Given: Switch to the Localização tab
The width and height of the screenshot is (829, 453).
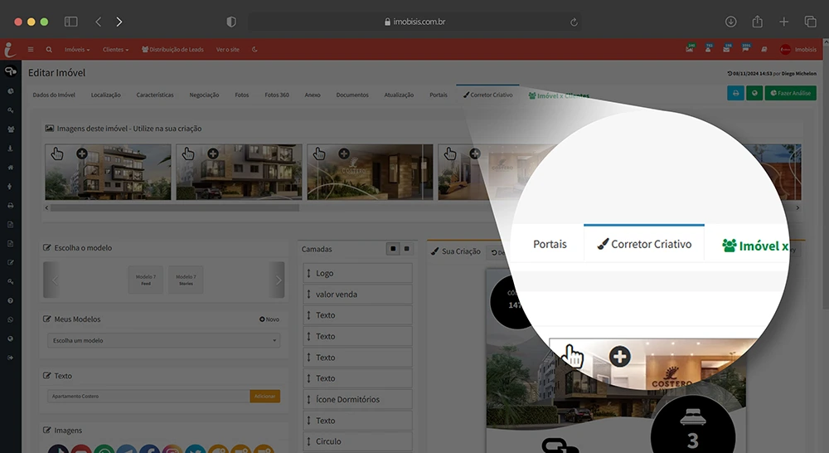Looking at the screenshot, I should coord(106,95).
